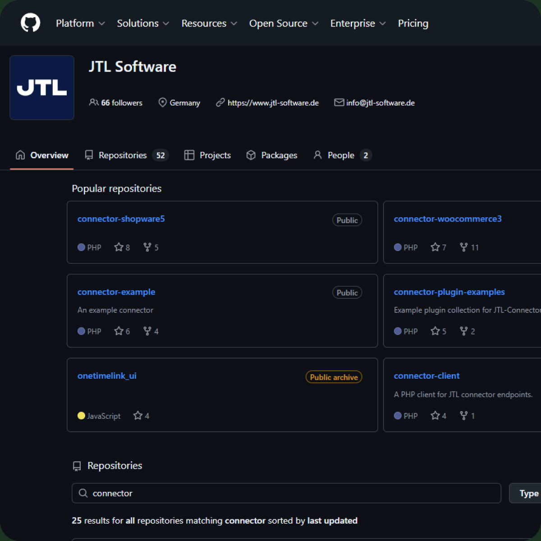The image size is (541, 541).
Task: Expand the Resources menu
Action: coord(209,23)
